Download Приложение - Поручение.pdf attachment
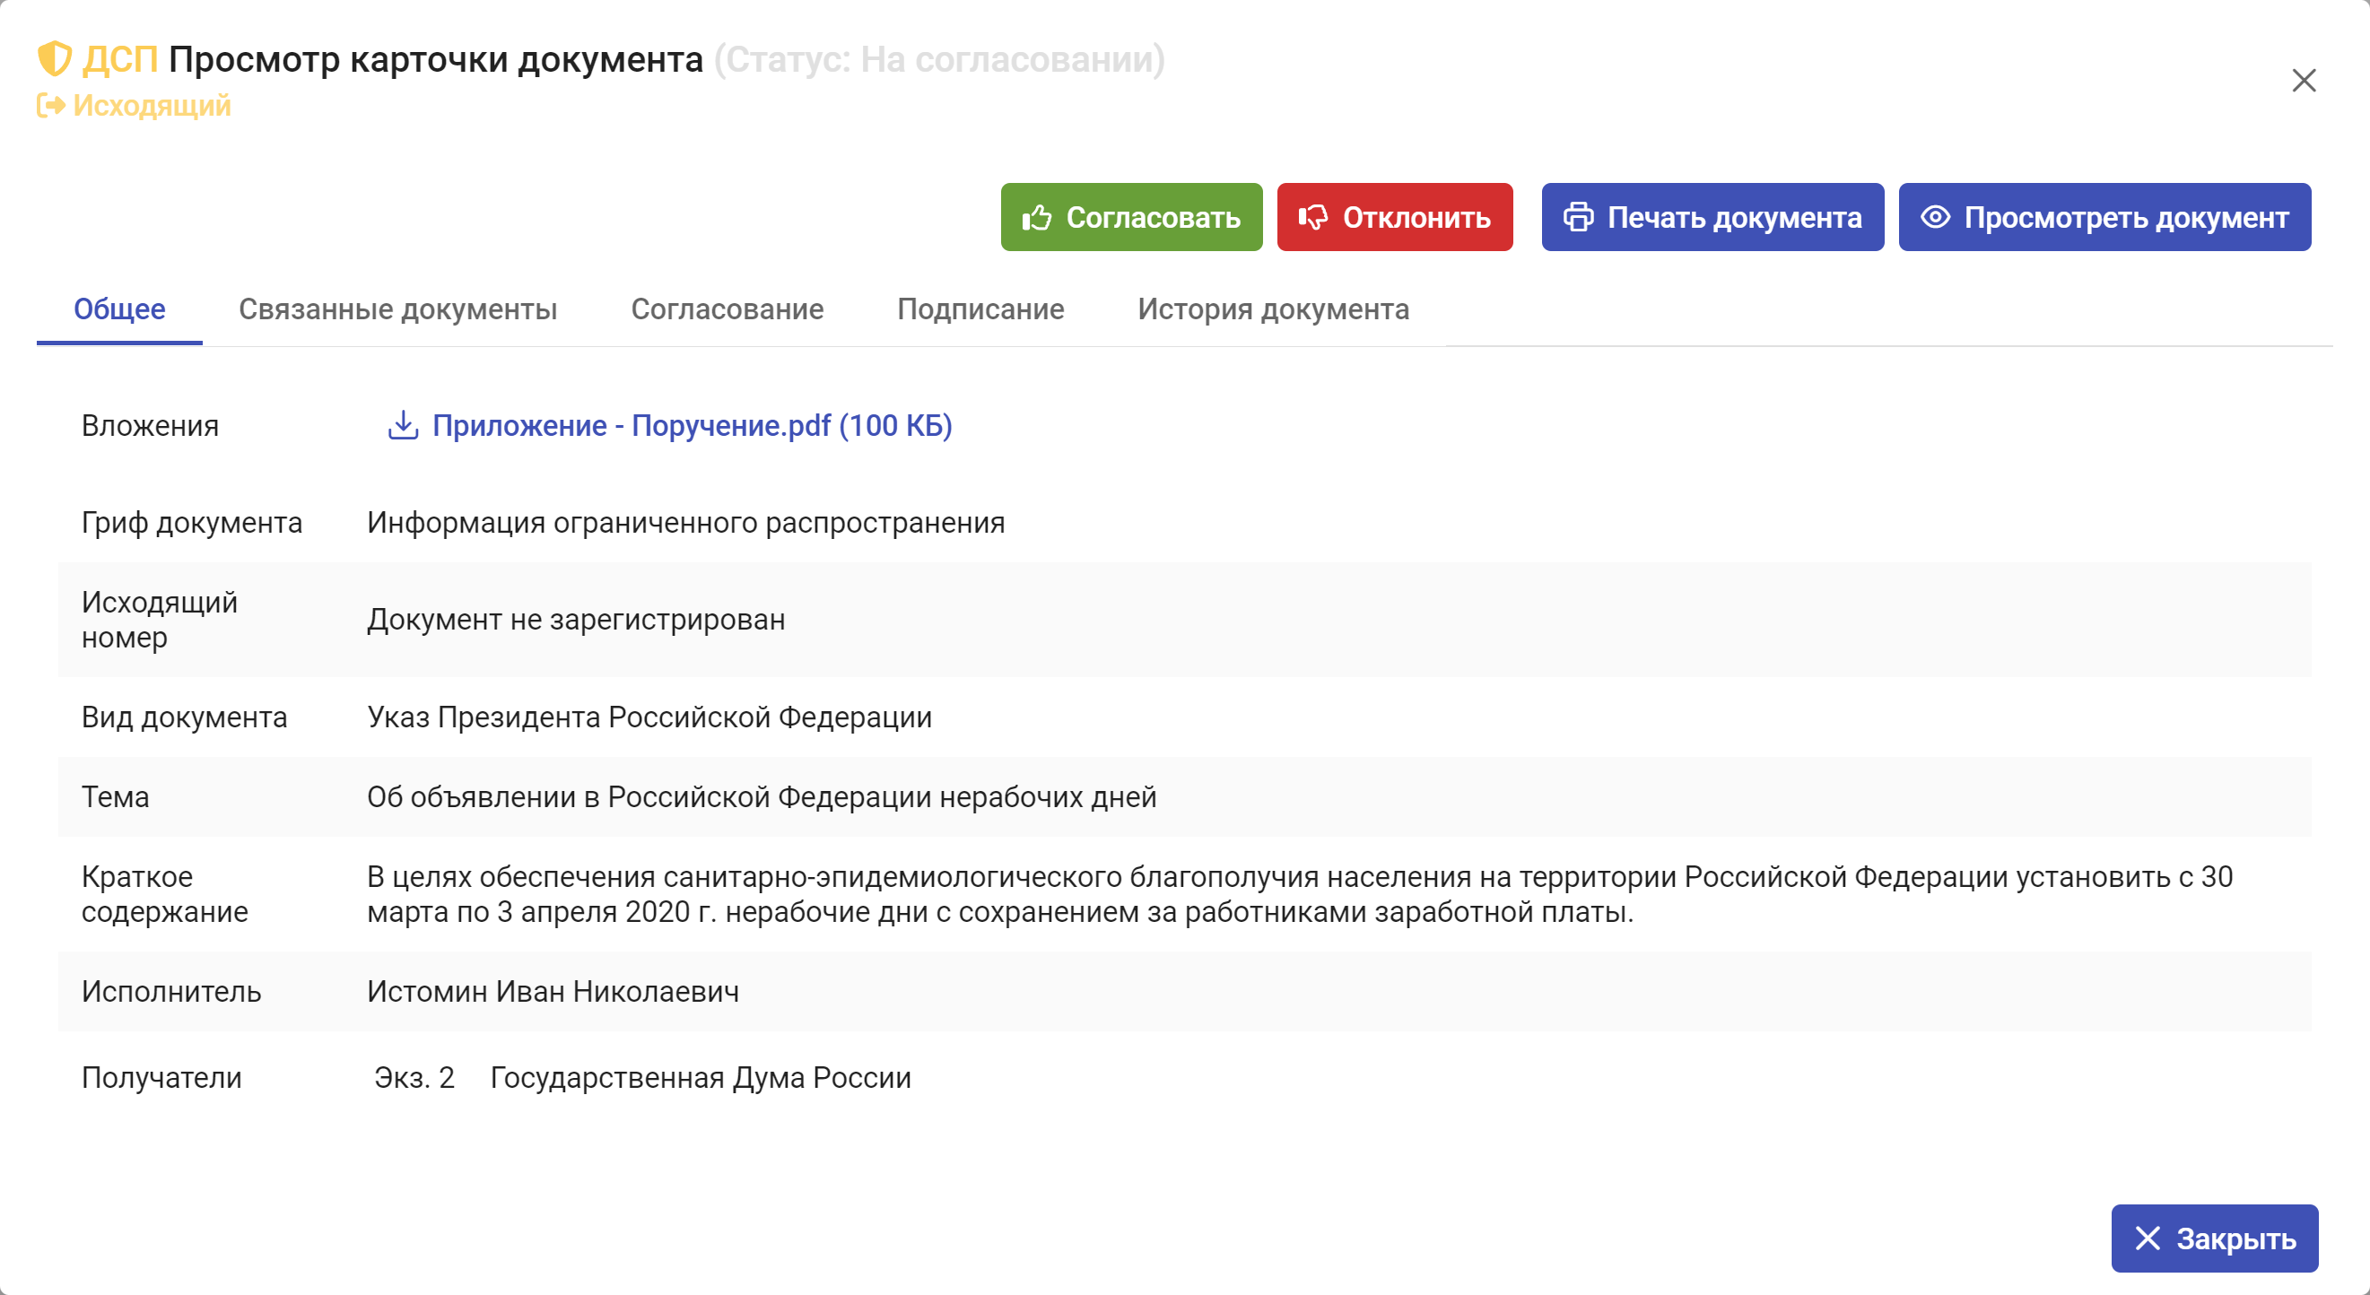 pyautogui.click(x=692, y=425)
